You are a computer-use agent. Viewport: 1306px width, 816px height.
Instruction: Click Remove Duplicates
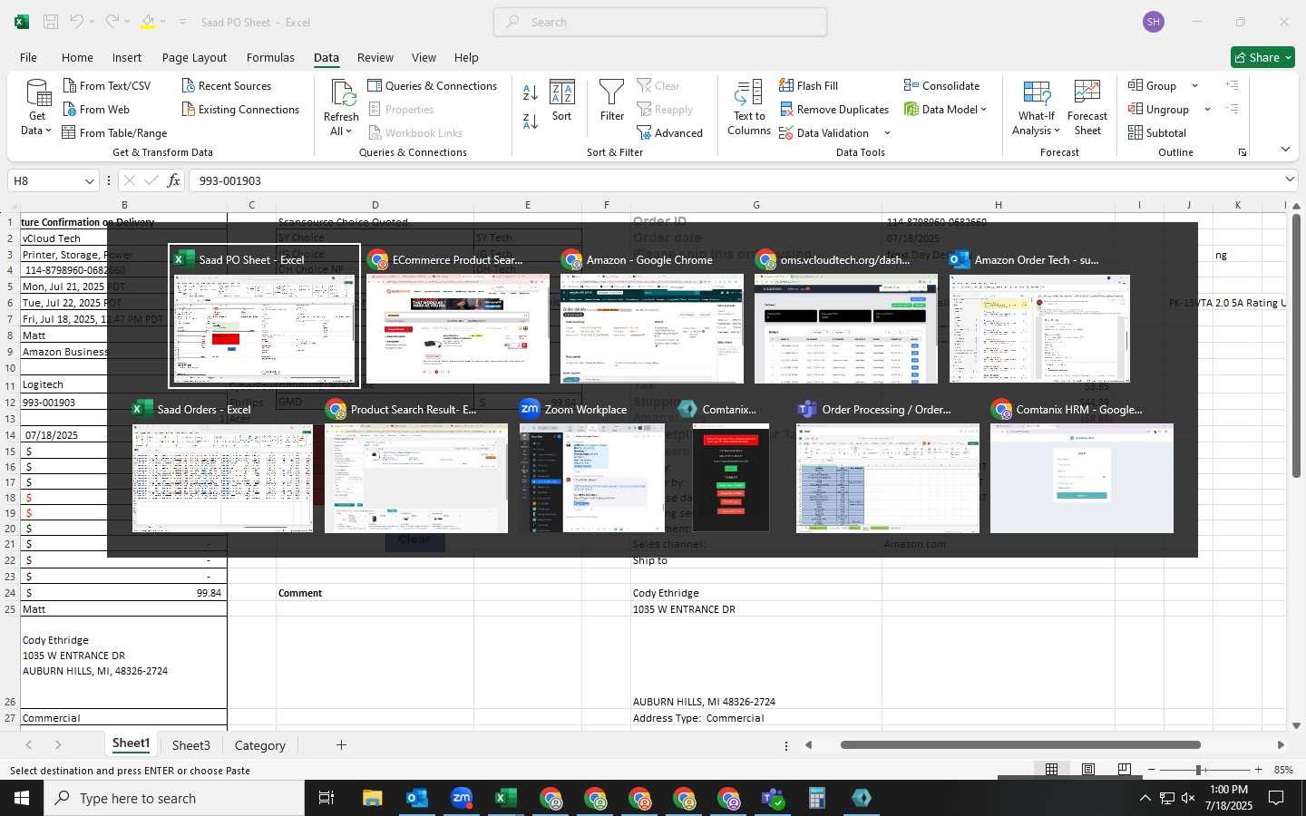(833, 109)
